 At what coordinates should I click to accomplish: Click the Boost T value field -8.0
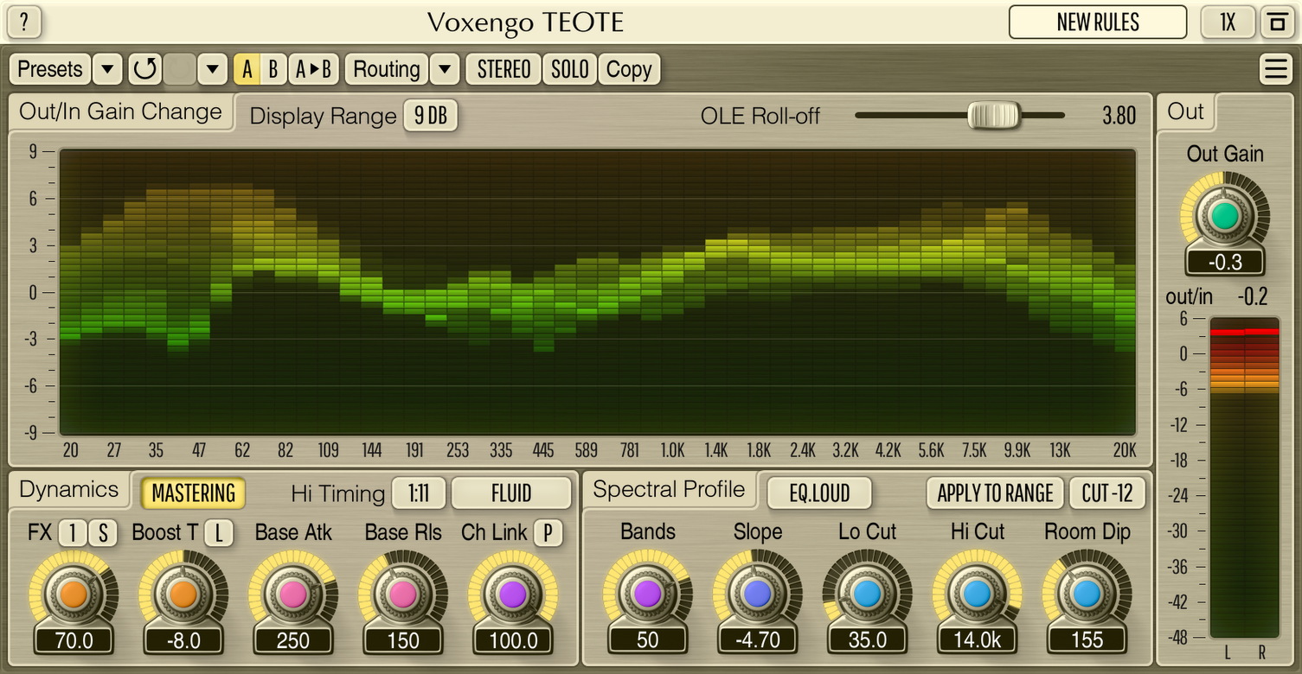click(x=183, y=640)
